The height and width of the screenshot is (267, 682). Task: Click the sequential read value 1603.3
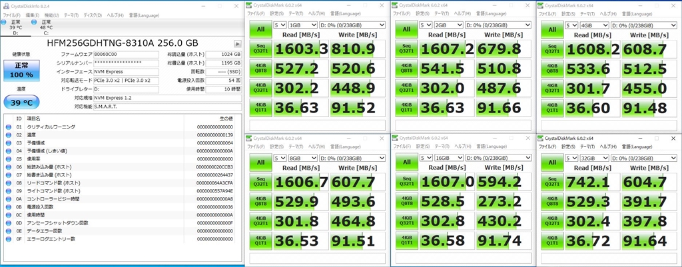pos(301,49)
